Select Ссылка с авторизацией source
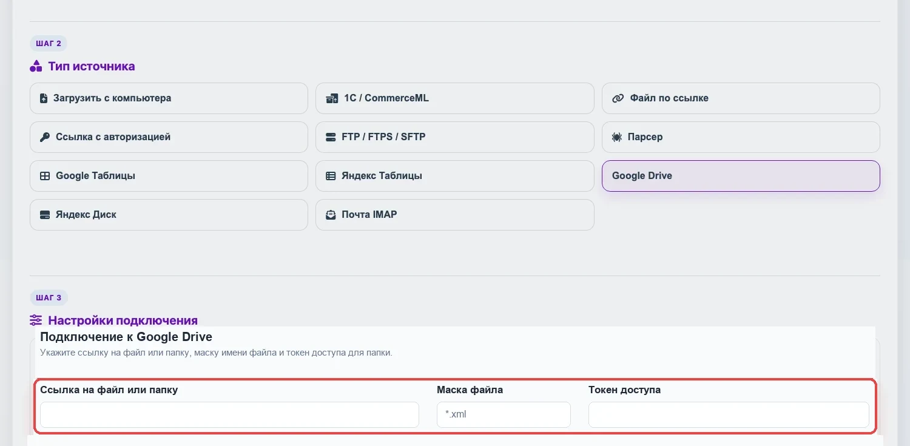The height and width of the screenshot is (446, 910). [169, 137]
